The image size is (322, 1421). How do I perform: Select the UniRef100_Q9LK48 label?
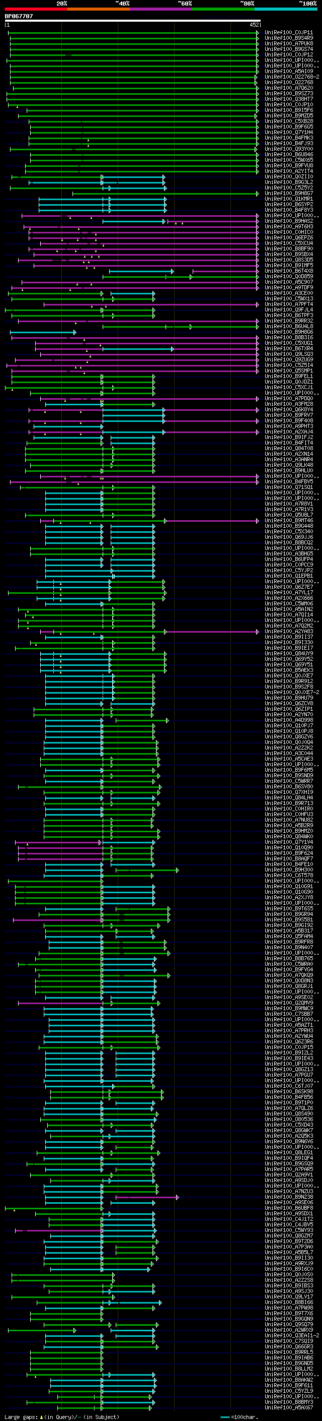coord(288,465)
